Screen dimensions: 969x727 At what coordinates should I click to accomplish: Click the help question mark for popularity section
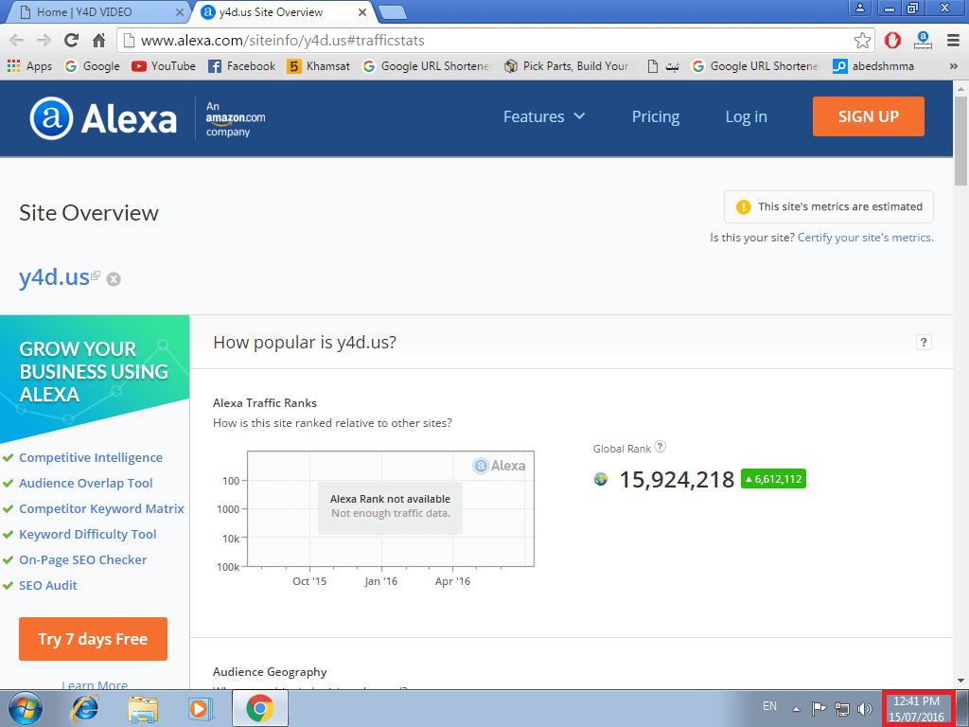[x=924, y=343]
